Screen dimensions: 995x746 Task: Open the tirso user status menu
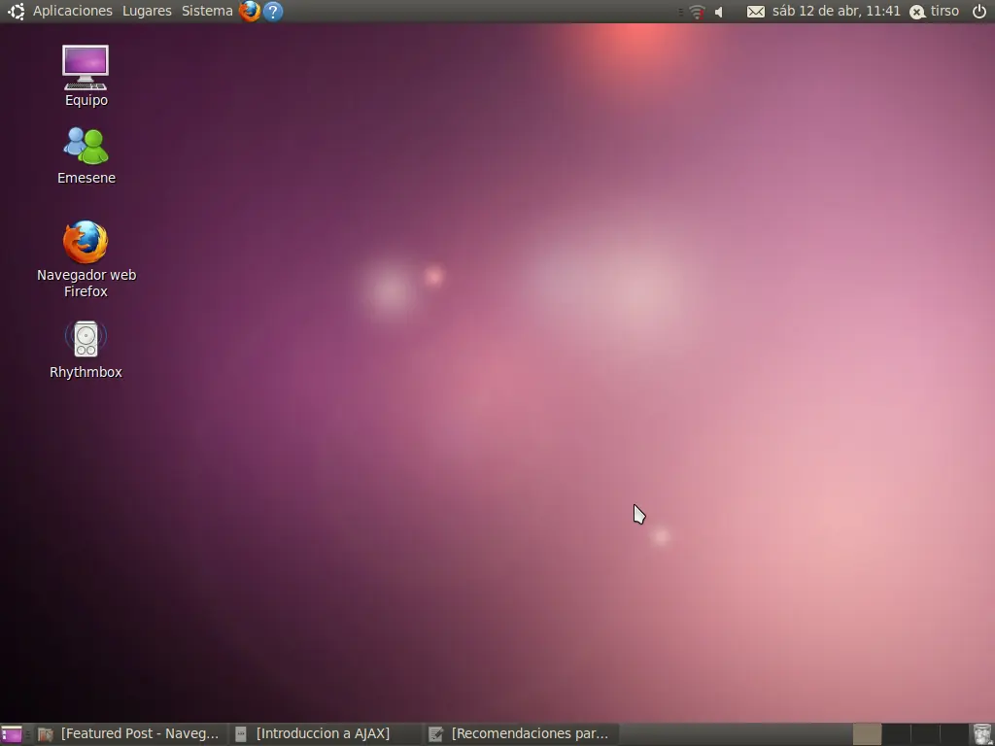934,11
